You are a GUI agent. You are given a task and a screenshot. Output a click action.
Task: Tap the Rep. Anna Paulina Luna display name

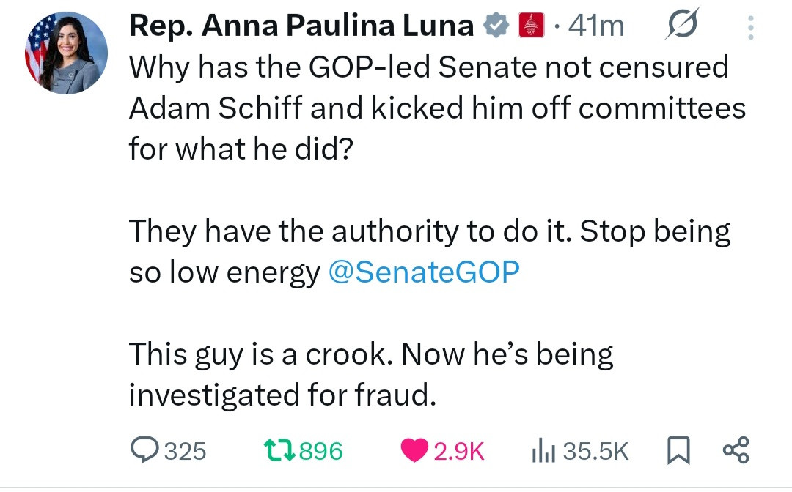[x=301, y=26]
